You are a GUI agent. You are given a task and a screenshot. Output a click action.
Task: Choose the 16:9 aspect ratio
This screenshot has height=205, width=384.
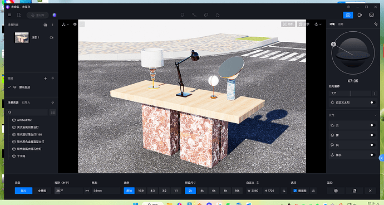[141, 191]
